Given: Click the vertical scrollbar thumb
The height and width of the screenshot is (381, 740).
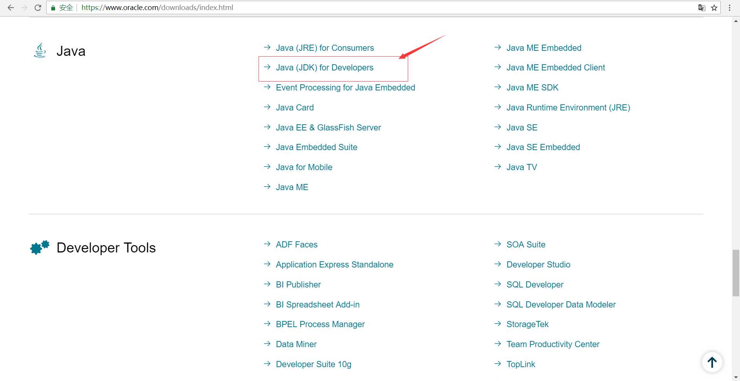Looking at the screenshot, I should [x=736, y=273].
